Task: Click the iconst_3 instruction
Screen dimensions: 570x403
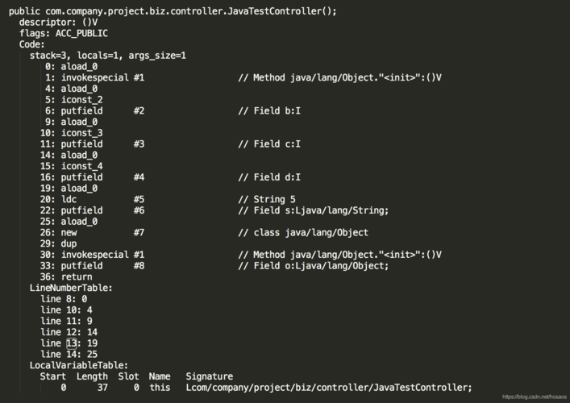Action: coord(79,133)
